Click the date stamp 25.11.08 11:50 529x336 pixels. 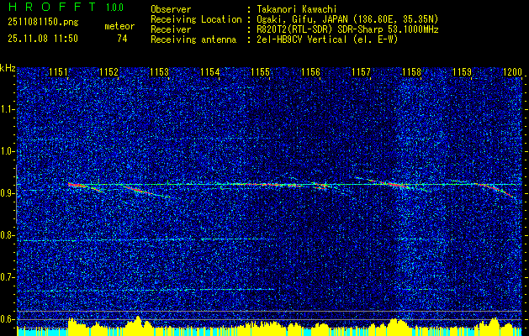pyautogui.click(x=43, y=39)
